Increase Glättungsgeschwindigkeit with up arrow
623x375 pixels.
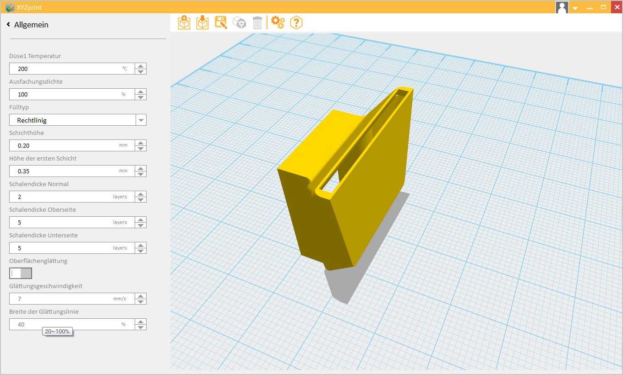click(141, 296)
